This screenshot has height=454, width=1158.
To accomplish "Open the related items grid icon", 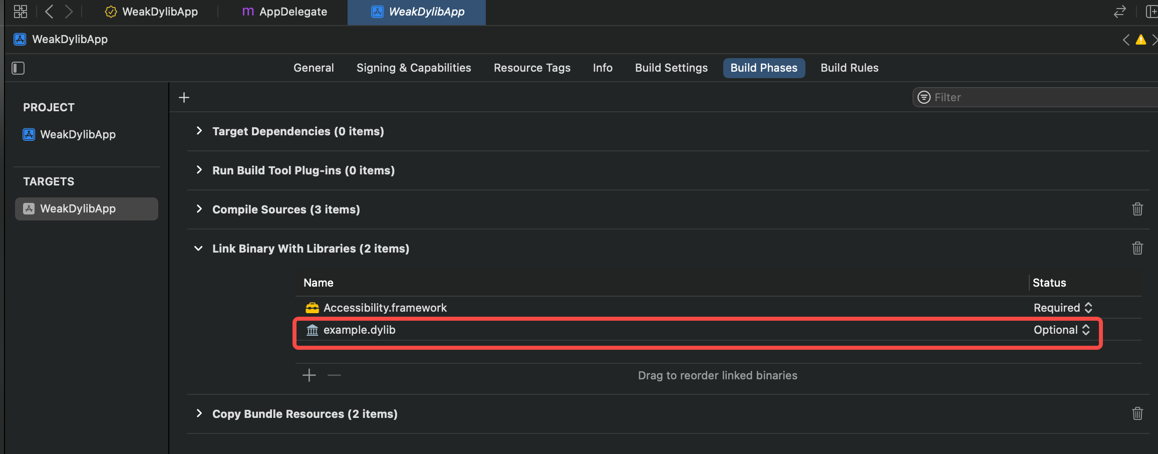I will [21, 12].
